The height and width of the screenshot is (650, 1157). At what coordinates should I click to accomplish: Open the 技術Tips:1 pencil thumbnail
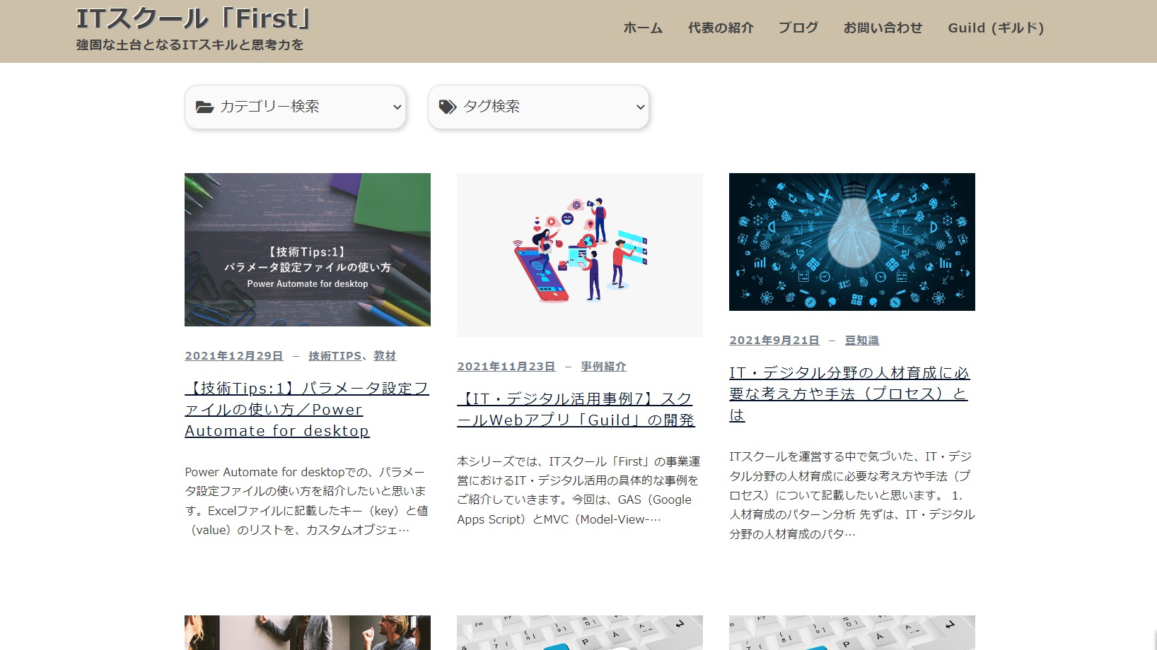click(307, 249)
